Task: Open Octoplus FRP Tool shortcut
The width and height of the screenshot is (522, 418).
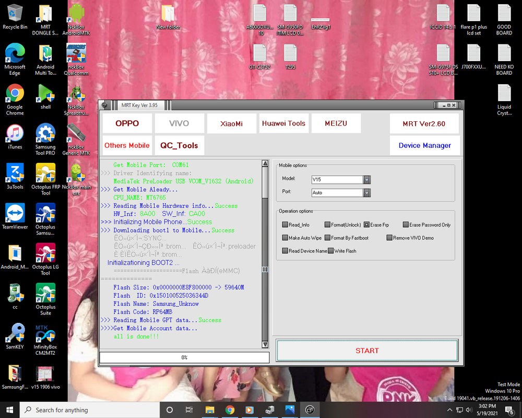Action: coord(45,180)
